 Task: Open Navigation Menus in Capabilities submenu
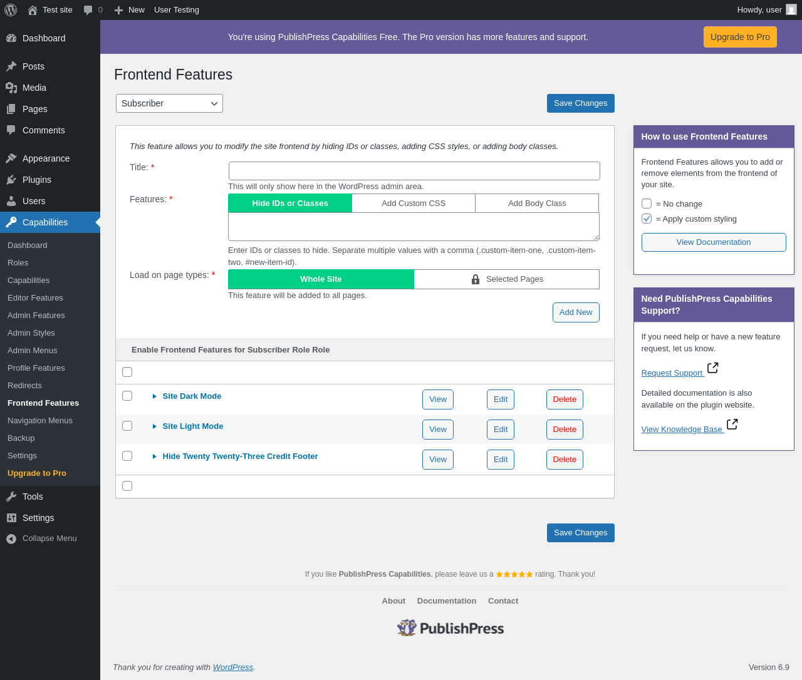40,421
